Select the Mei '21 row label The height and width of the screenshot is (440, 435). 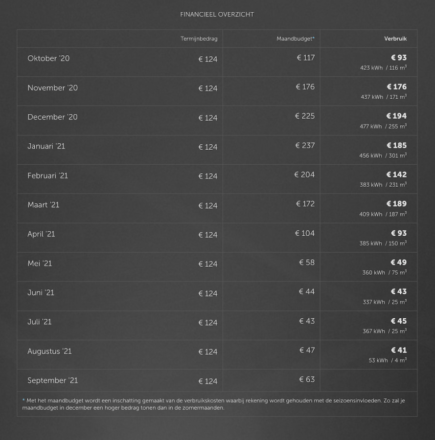[x=40, y=264]
